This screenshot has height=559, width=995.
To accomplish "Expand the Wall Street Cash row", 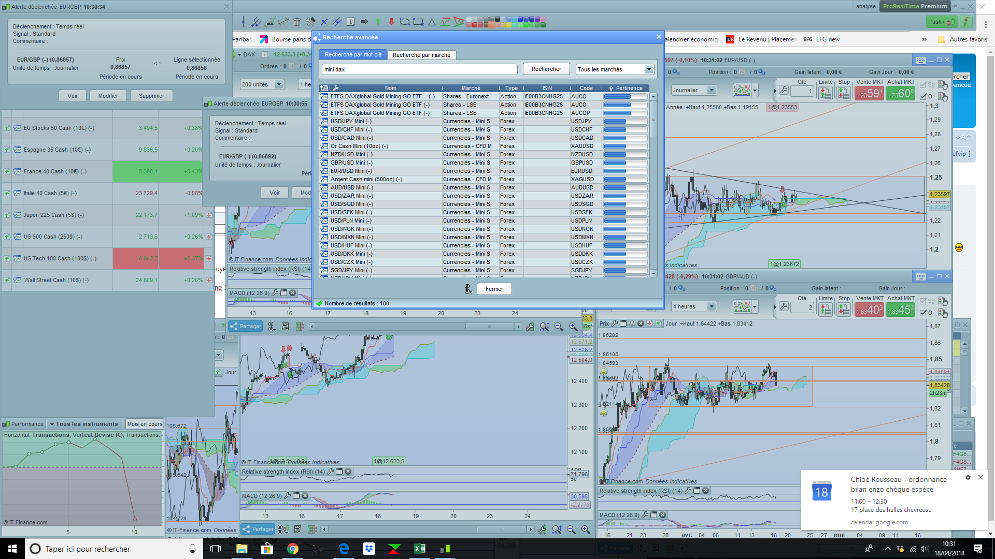I will [x=7, y=280].
